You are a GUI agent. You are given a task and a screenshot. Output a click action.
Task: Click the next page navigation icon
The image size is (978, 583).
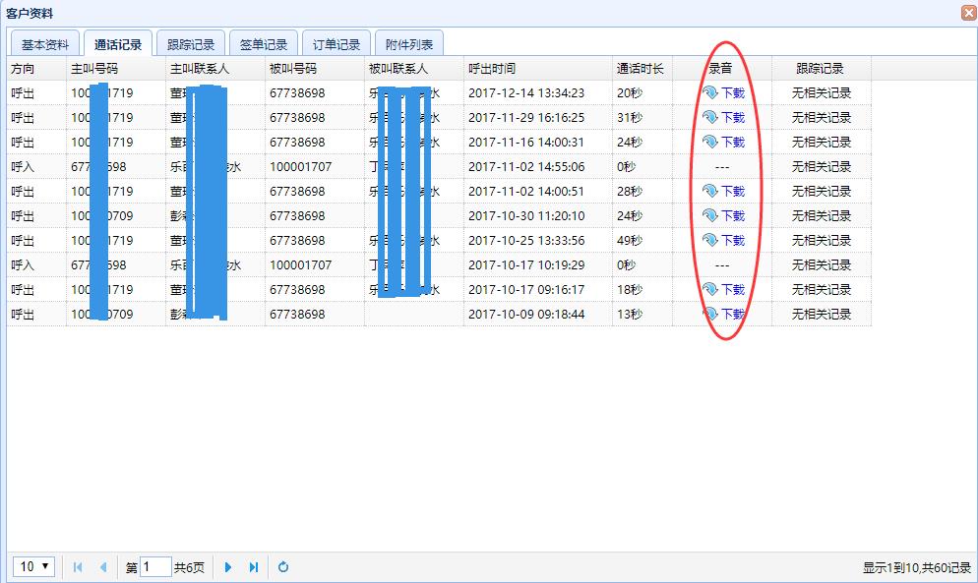coord(228,566)
